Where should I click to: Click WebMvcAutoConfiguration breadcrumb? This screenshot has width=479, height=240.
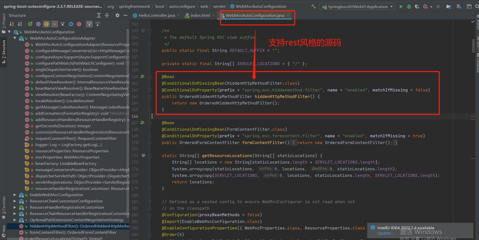click(258, 7)
